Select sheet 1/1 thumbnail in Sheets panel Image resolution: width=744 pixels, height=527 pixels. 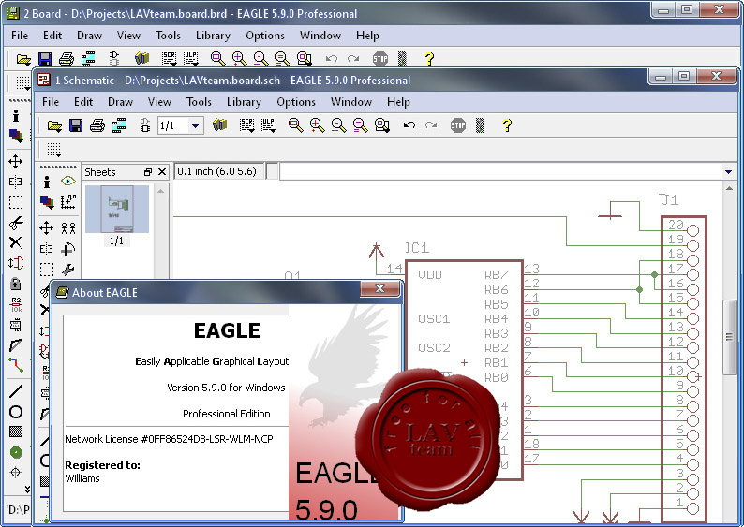pyautogui.click(x=117, y=209)
